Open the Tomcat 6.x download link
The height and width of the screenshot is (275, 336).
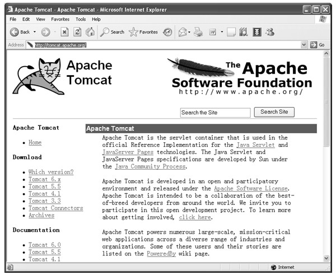pyautogui.click(x=45, y=179)
